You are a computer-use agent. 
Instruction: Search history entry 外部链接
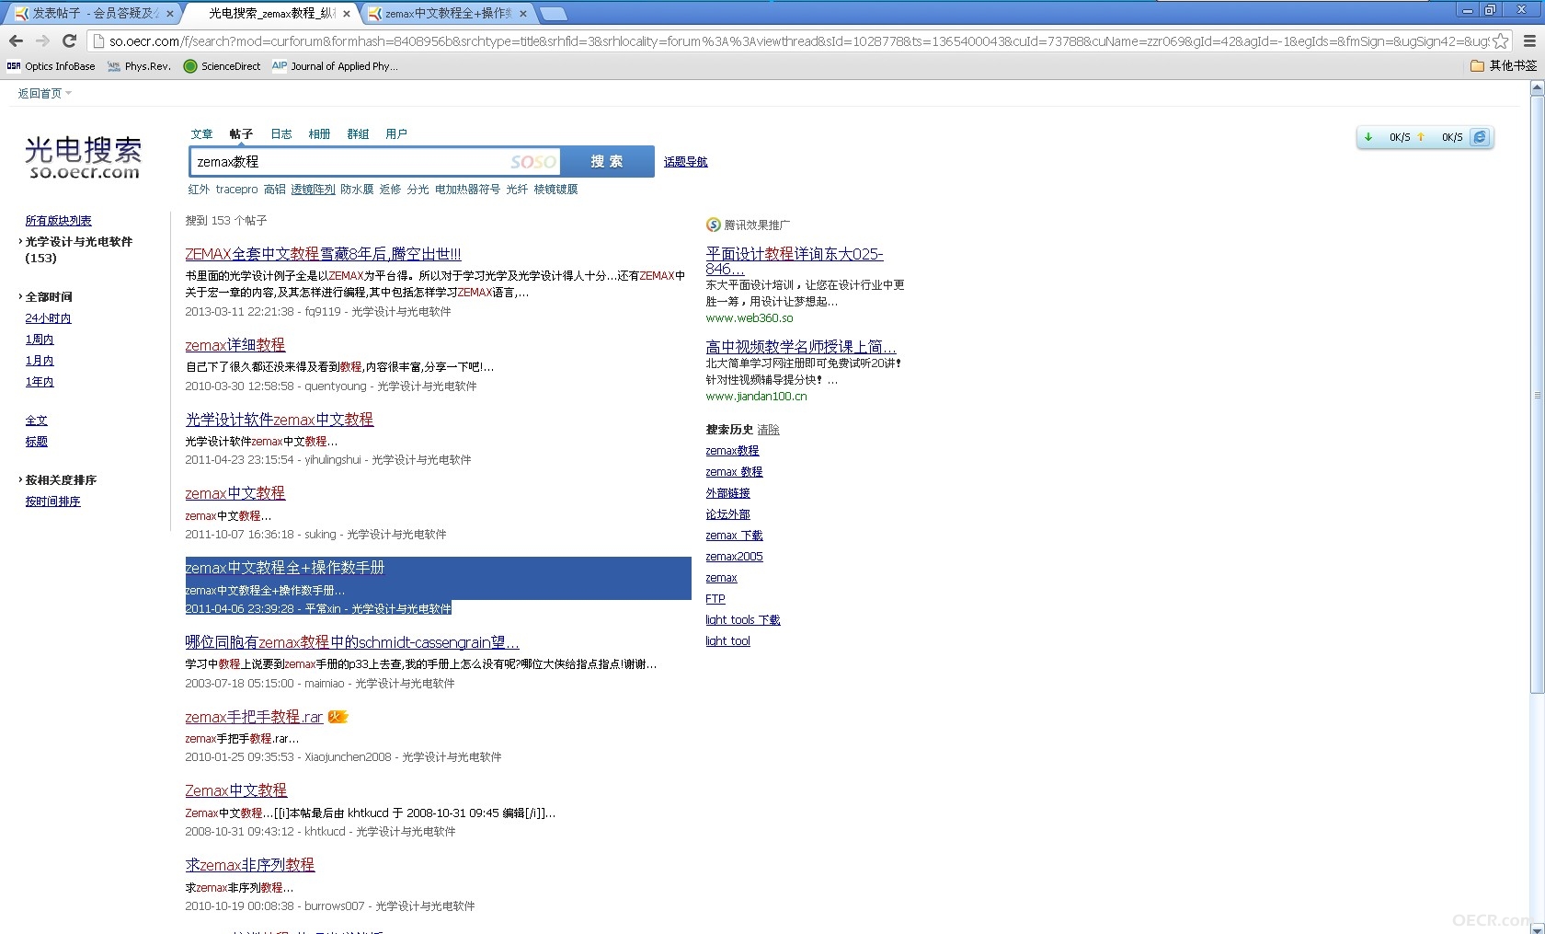tap(727, 493)
